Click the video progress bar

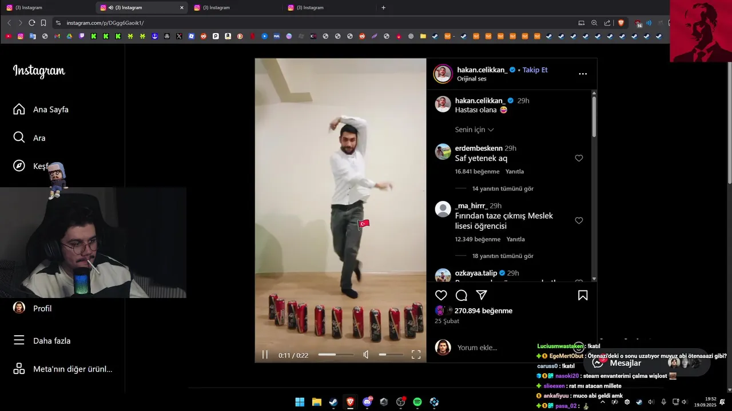point(335,354)
